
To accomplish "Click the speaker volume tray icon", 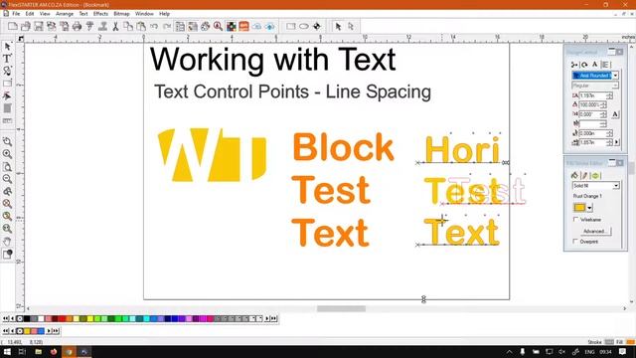I will click(x=561, y=352).
